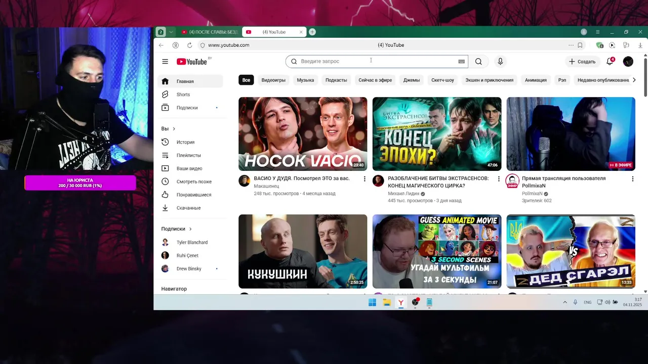This screenshot has height=364, width=648.
Task: Open Ваши видео in sidebar
Action: tap(190, 168)
